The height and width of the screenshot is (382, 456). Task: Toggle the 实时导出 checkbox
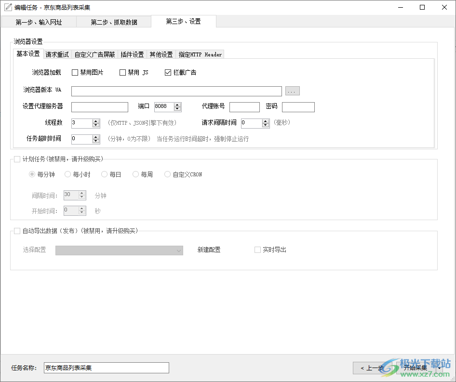click(x=257, y=250)
